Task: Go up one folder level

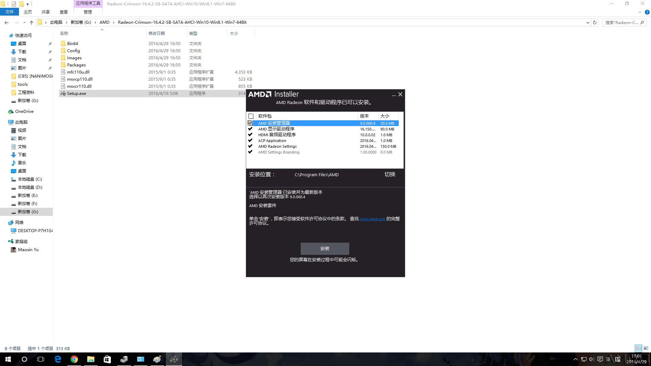Action: (x=32, y=22)
